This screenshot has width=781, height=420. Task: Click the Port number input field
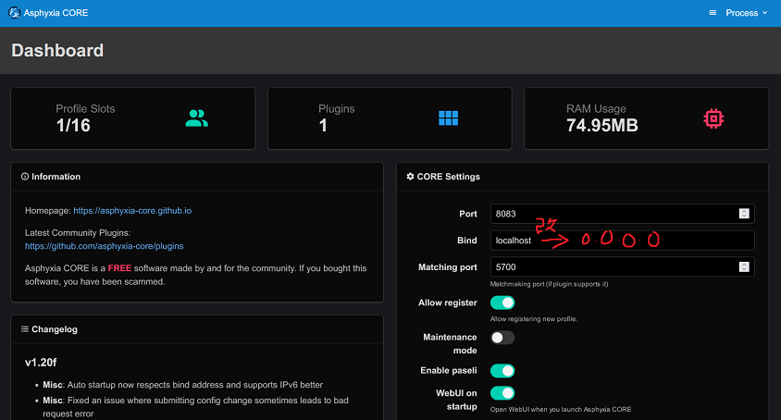tap(611, 214)
